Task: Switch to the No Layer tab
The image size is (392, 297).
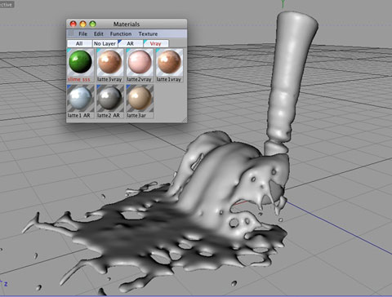Action: pyautogui.click(x=105, y=43)
